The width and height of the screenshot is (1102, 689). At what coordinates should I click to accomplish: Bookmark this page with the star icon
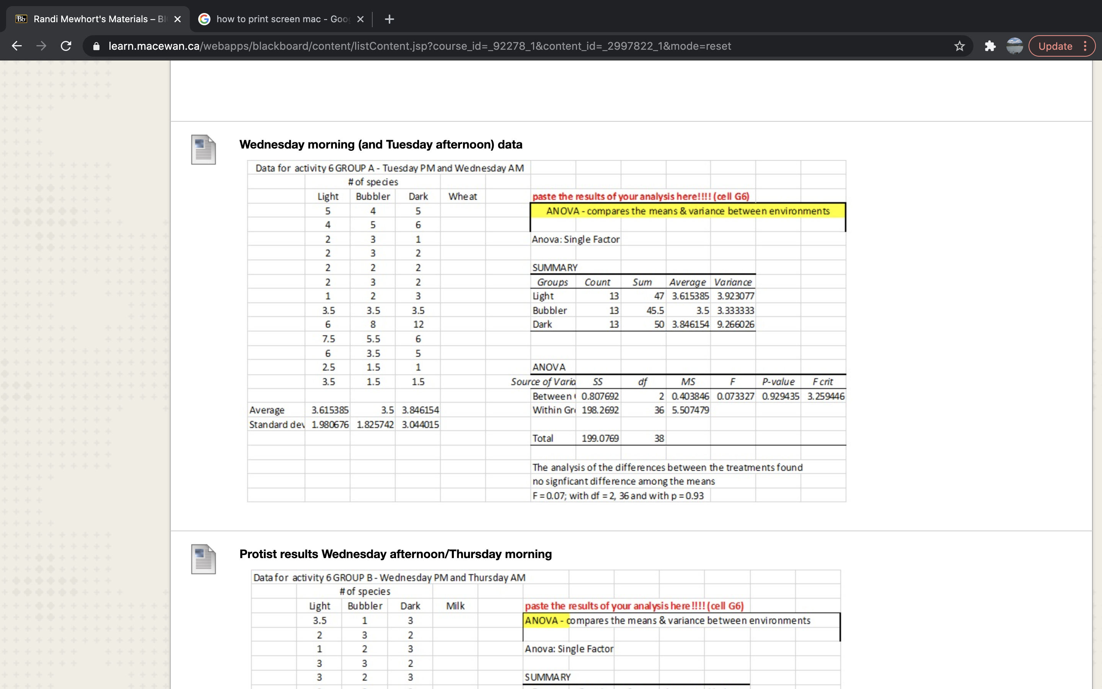pyautogui.click(x=959, y=46)
